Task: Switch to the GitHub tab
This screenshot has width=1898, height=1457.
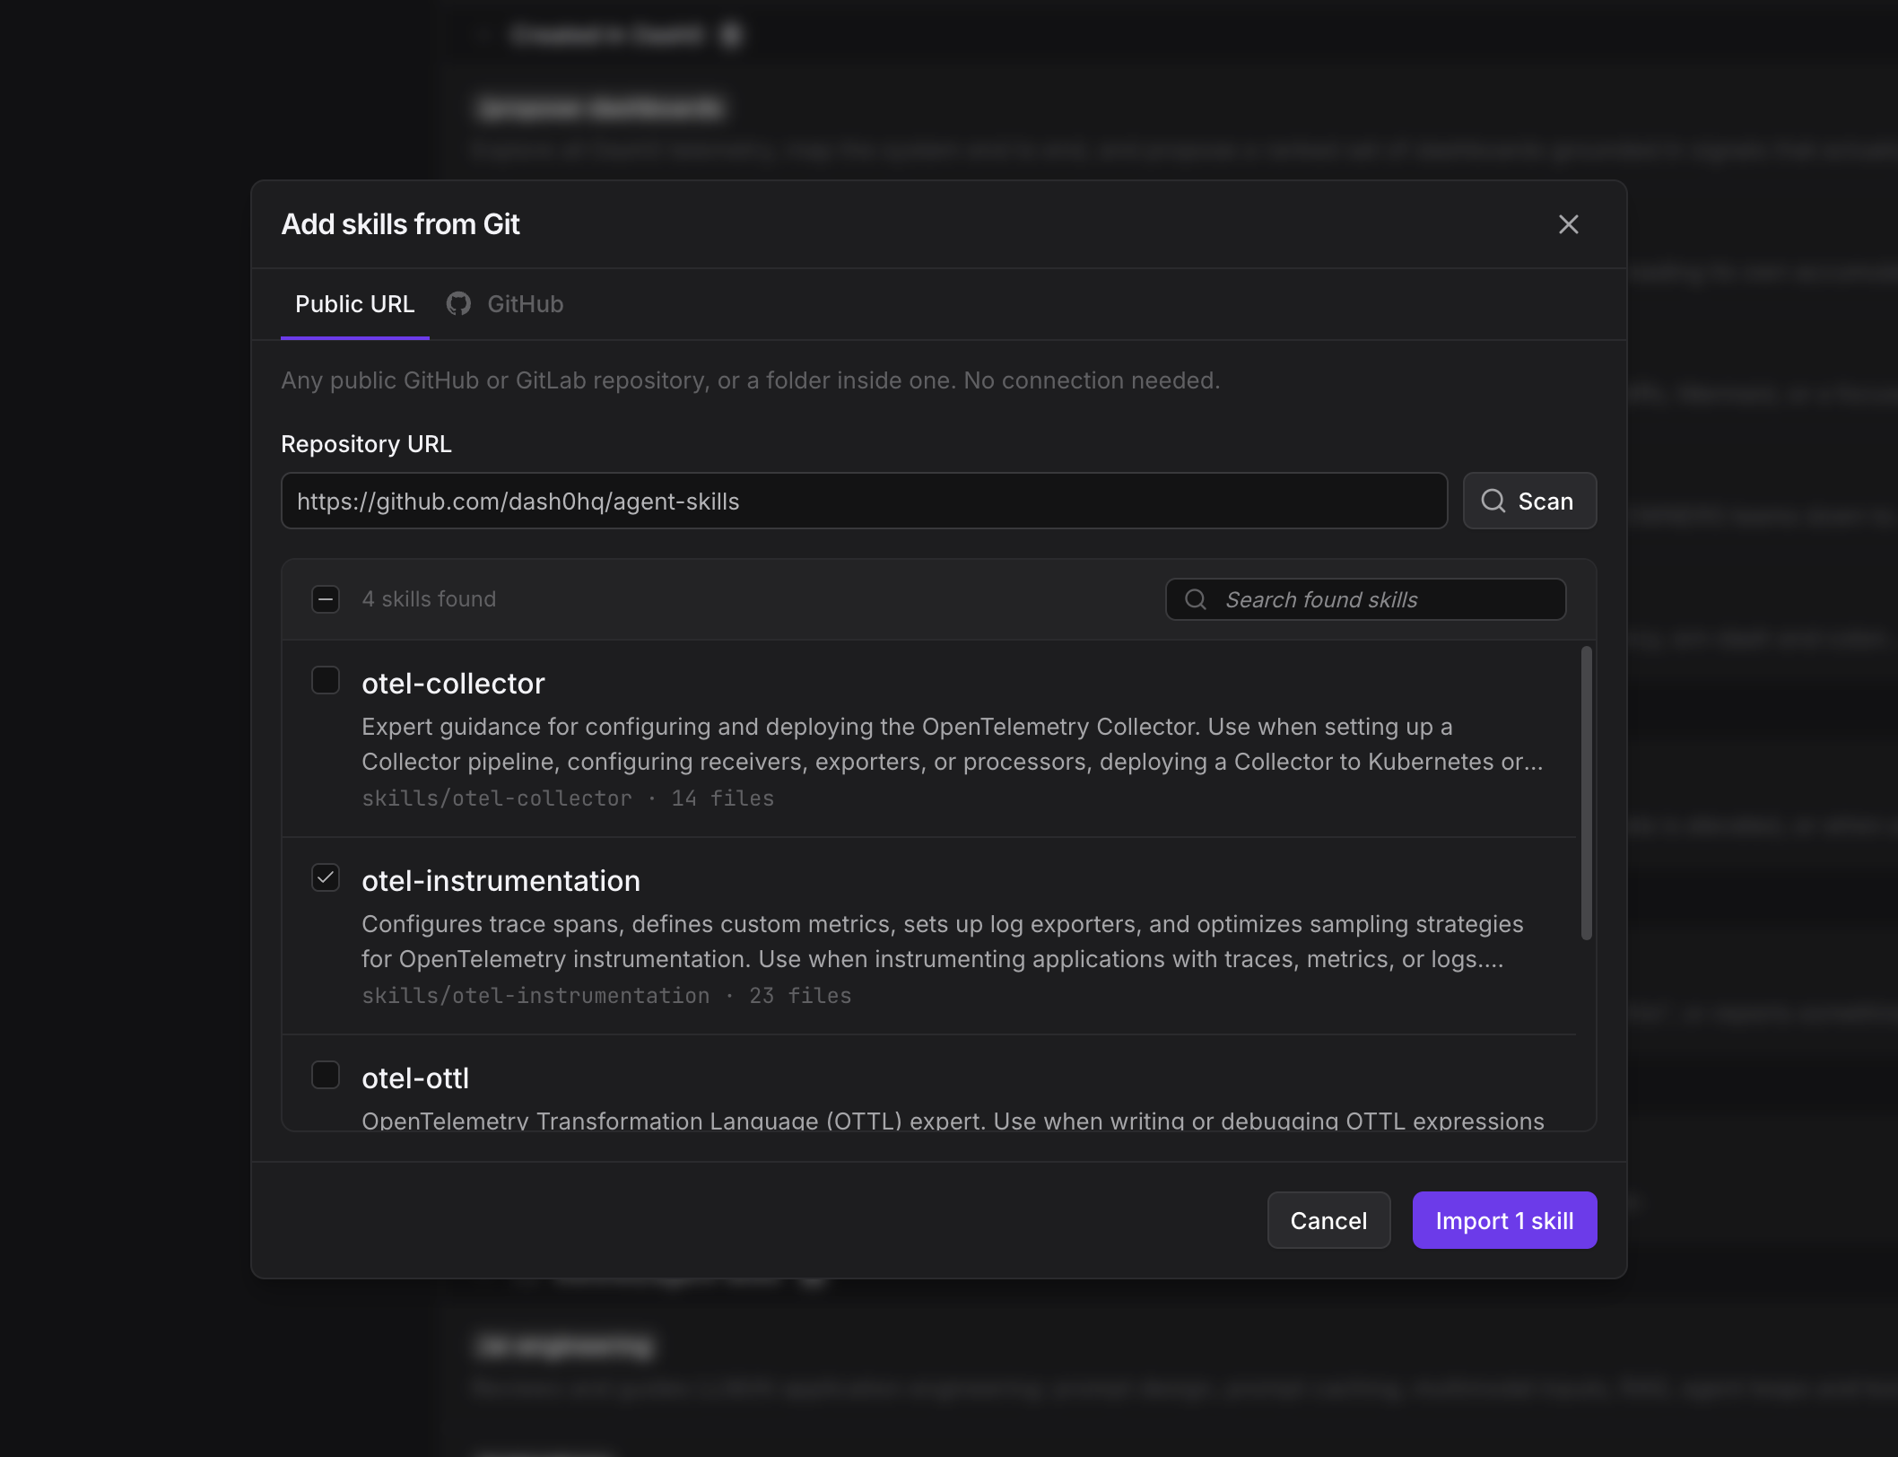Action: [505, 304]
